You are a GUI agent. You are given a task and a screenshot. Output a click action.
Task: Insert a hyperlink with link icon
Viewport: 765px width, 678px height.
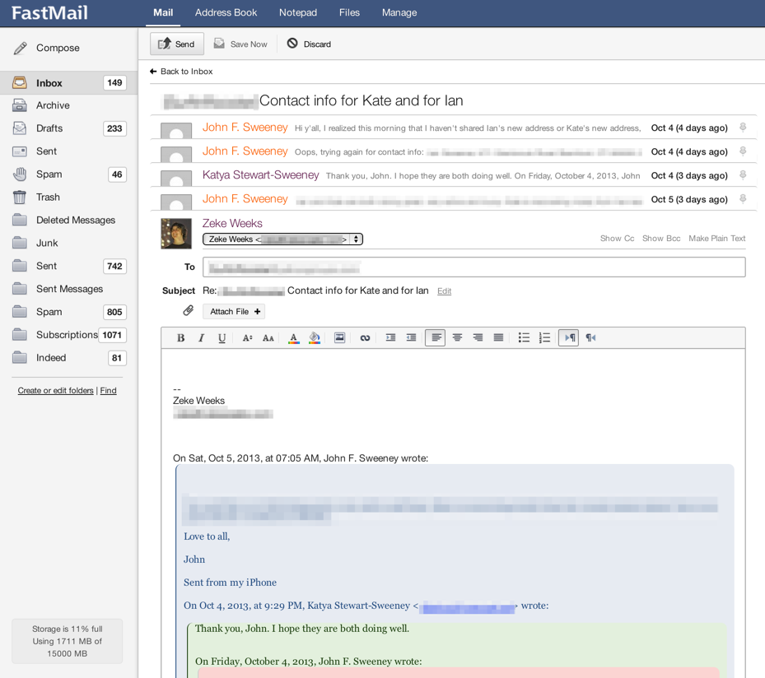click(x=365, y=338)
